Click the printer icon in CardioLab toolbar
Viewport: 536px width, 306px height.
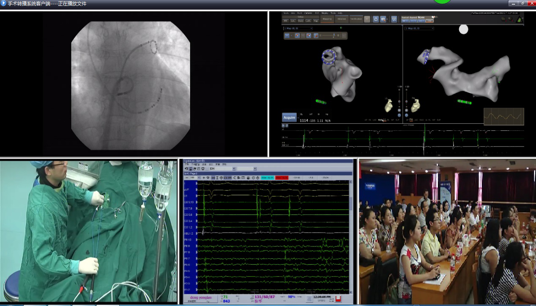[248, 178]
